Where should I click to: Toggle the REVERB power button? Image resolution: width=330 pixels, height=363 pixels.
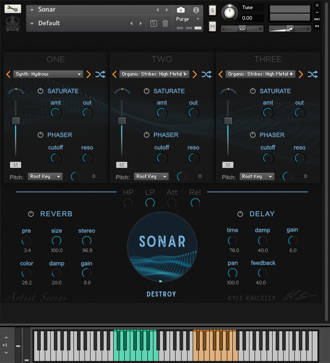(31, 214)
